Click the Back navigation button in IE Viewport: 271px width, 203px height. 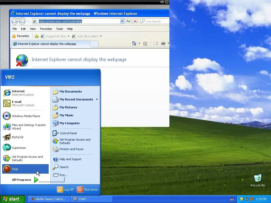(15, 21)
